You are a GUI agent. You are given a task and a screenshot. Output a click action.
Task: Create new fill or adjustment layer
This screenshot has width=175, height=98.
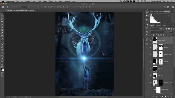click(x=162, y=97)
